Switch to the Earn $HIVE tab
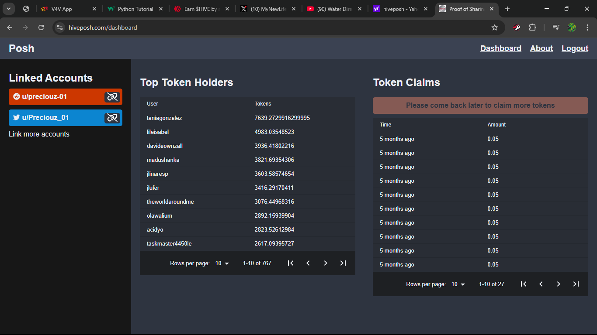Image resolution: width=597 pixels, height=335 pixels. pyautogui.click(x=202, y=9)
